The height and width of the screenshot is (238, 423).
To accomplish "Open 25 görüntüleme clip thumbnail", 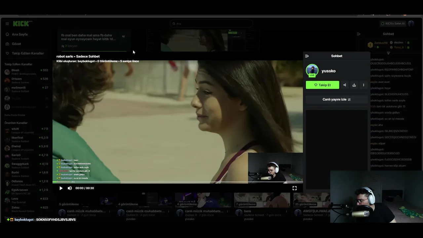I will (x=312, y=200).
